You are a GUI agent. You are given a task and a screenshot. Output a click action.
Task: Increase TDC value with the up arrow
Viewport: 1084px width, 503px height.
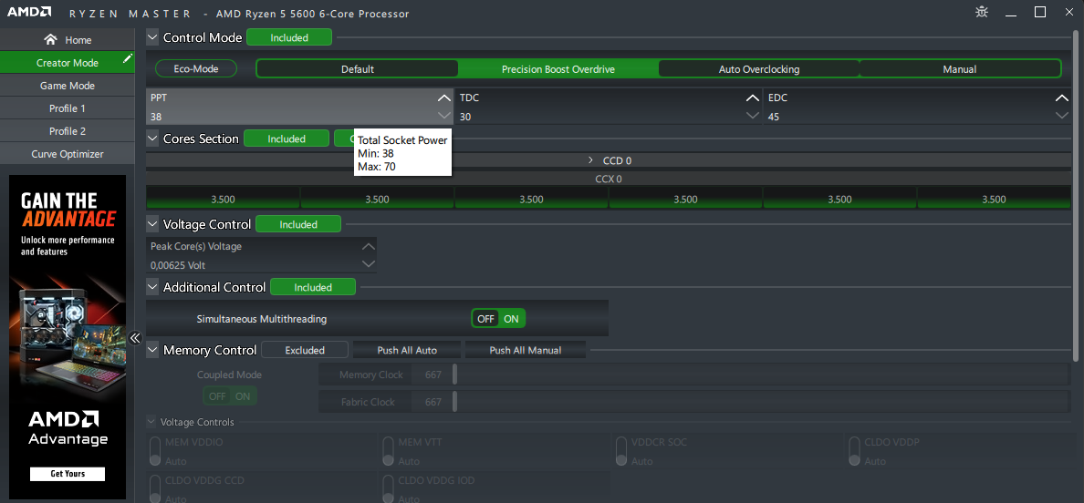coord(754,98)
